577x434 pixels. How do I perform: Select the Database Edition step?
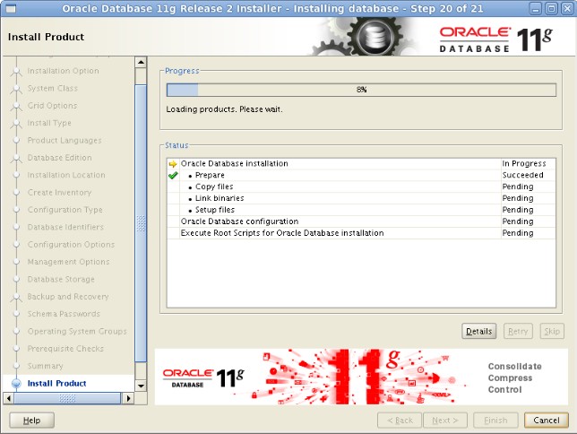click(x=60, y=158)
